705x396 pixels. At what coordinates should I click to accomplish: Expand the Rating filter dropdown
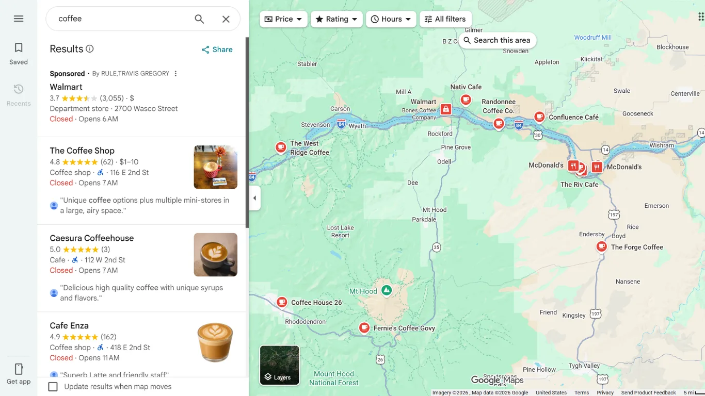click(x=337, y=19)
